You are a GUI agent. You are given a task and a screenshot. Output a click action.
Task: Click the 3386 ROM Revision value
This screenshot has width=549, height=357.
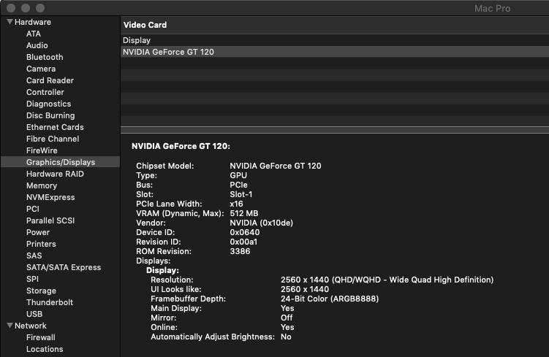pos(240,251)
